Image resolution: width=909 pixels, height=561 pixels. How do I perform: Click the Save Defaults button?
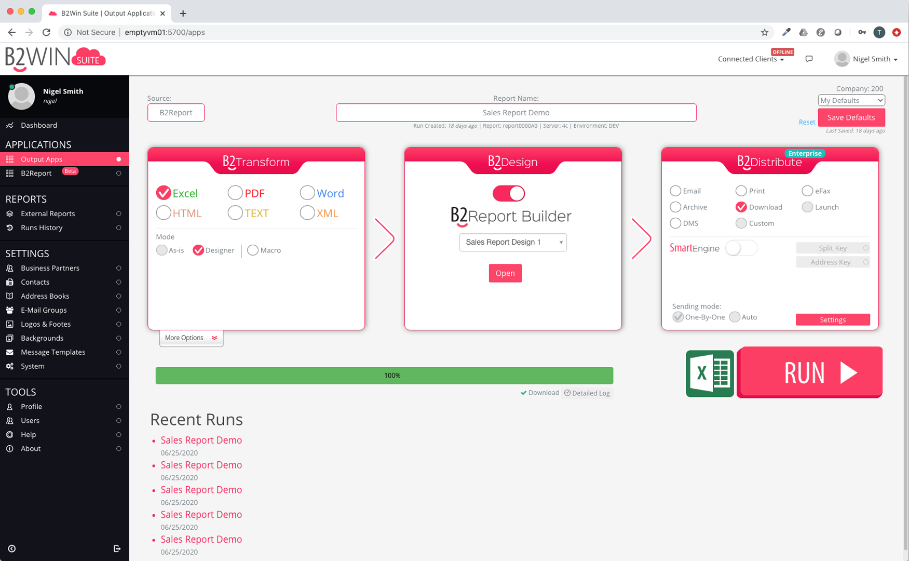[x=851, y=117]
